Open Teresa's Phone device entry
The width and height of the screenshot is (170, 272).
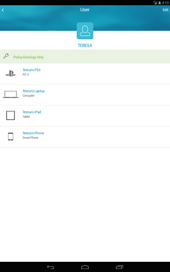(85, 137)
